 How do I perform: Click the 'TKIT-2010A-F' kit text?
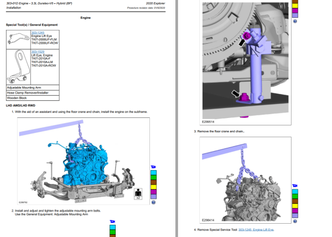point(41,59)
